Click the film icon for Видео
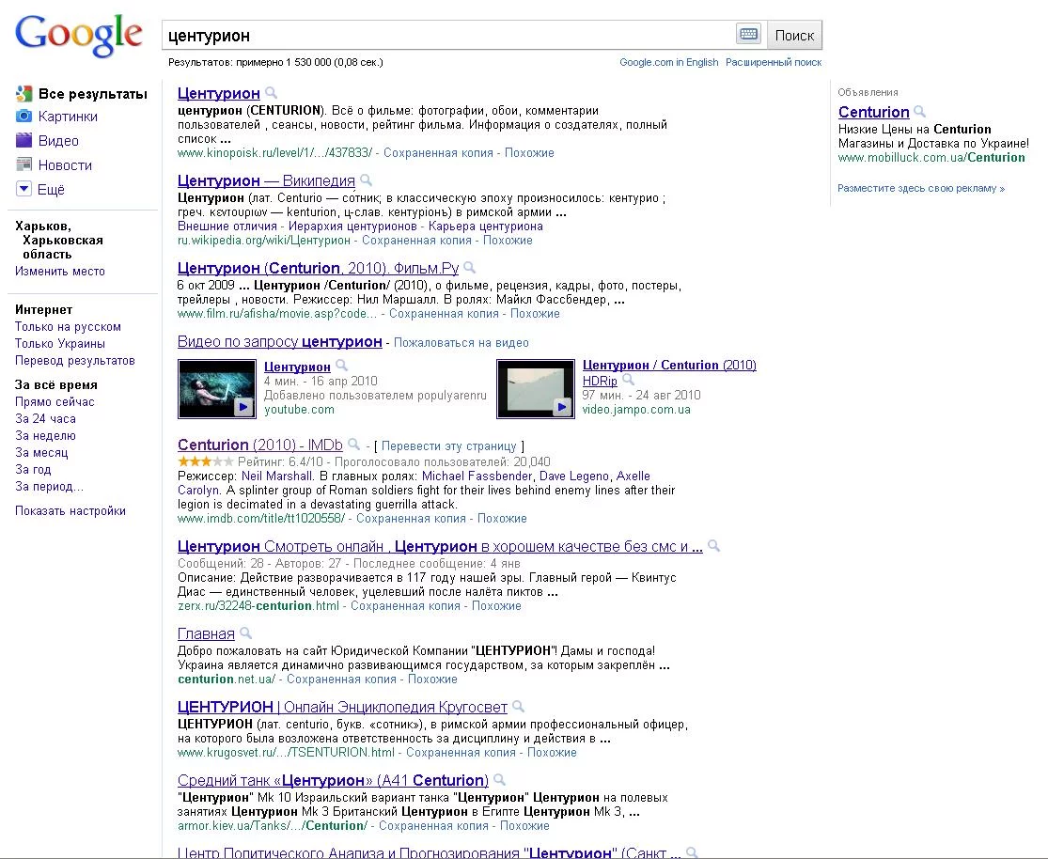1048x859 pixels. click(24, 140)
